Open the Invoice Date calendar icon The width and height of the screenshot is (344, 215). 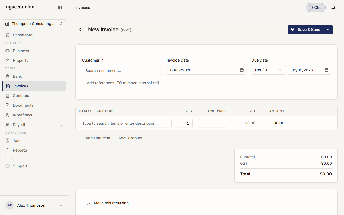[x=242, y=70]
